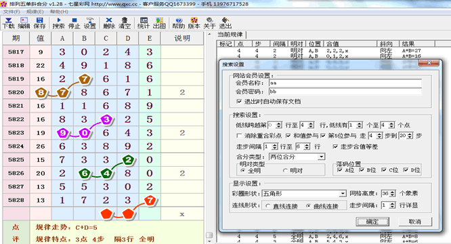Open the 文件(F) menu
The width and height of the screenshot is (451, 244).
(x=12, y=12)
